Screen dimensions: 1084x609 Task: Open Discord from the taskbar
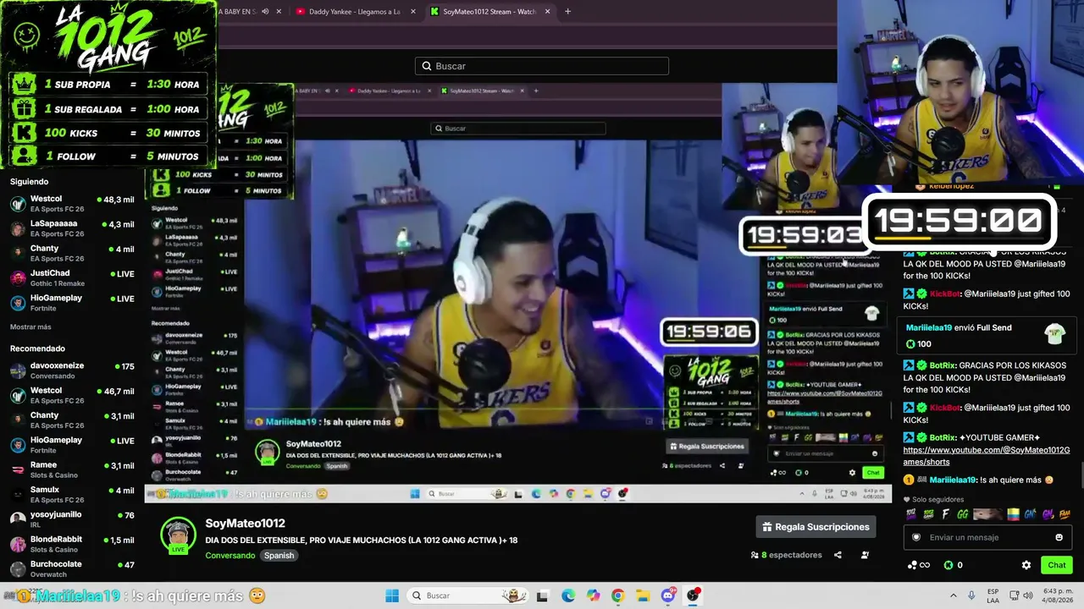point(668,595)
